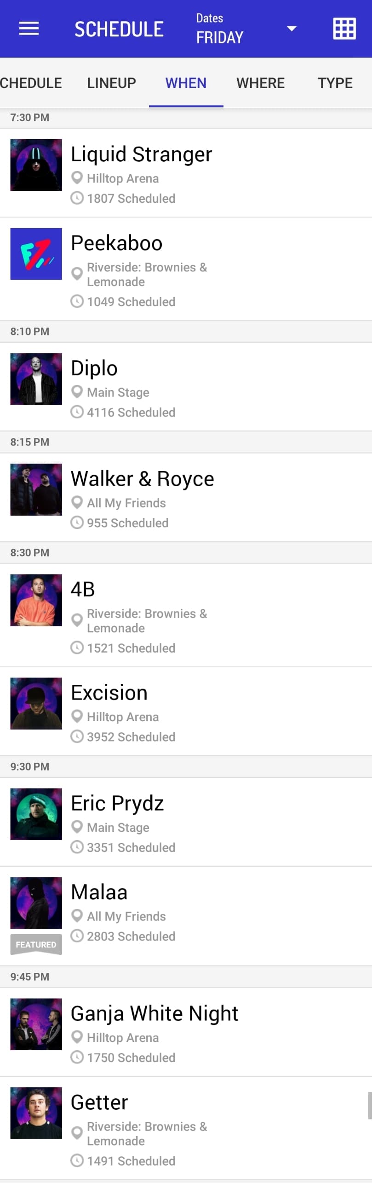Open Excision performance details
Screen dimensions: 372x1183
(109, 693)
